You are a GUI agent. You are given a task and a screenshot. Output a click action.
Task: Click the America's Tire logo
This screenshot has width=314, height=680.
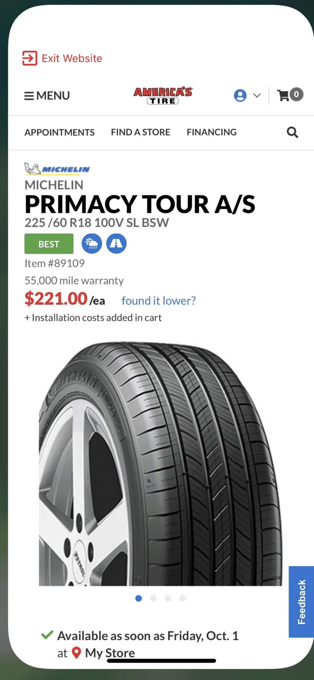(163, 95)
